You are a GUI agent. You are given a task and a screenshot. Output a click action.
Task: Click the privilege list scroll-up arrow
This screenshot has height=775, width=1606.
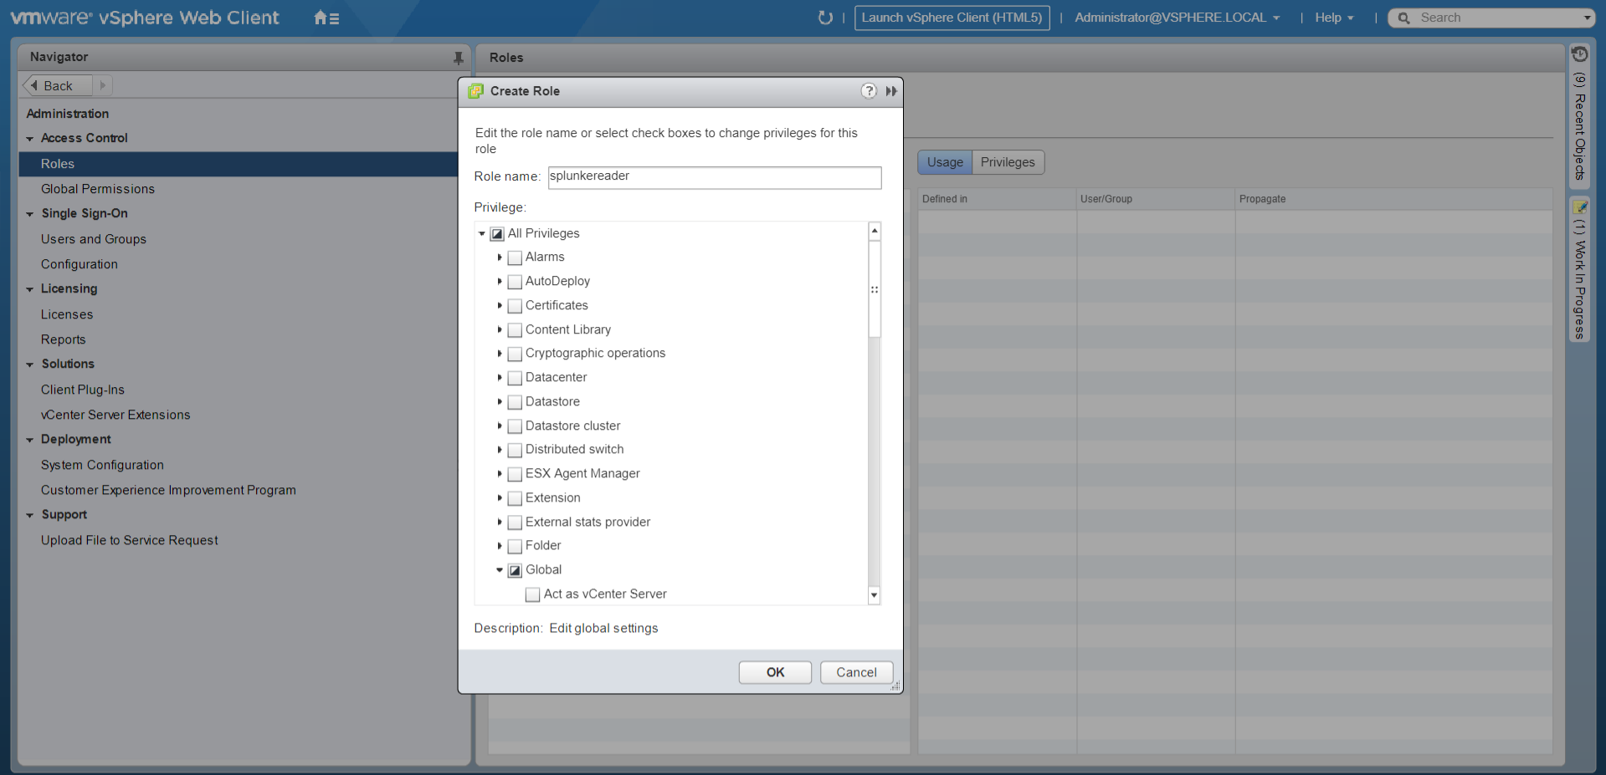coord(875,231)
